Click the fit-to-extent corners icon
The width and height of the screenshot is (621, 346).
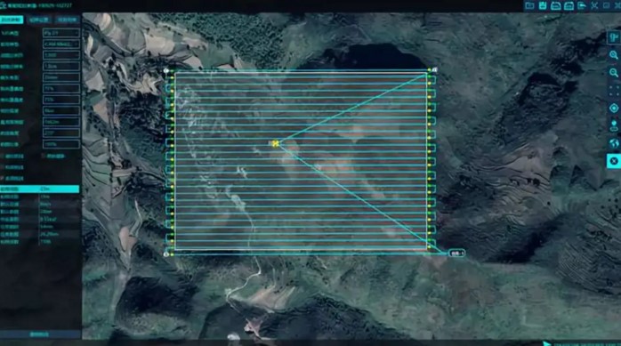(x=614, y=90)
